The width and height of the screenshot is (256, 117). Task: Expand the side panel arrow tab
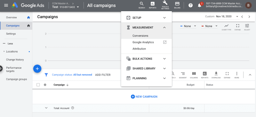pos(1,69)
